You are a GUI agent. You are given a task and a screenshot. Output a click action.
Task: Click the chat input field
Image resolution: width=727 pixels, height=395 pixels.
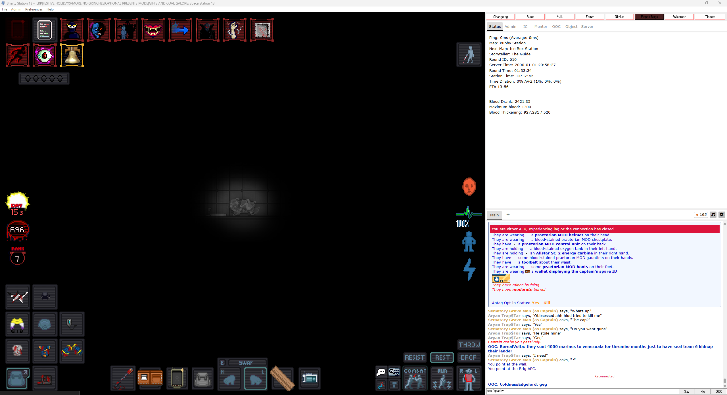[x=582, y=391]
